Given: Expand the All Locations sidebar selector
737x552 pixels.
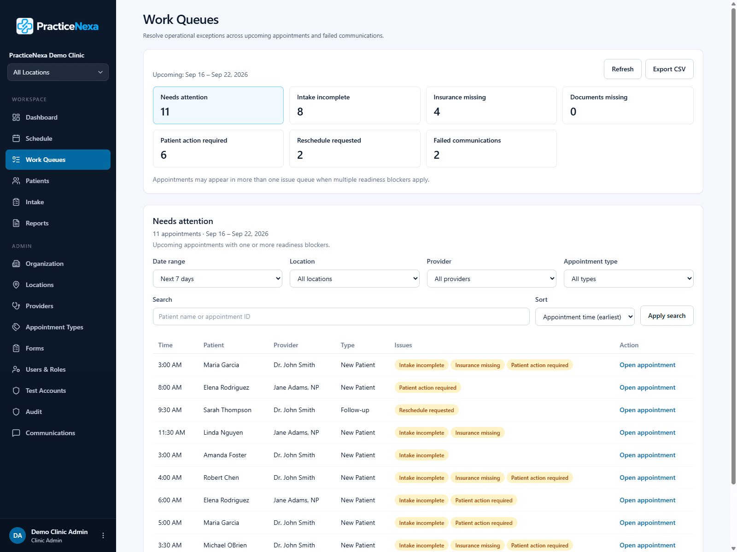Looking at the screenshot, I should click(x=58, y=72).
